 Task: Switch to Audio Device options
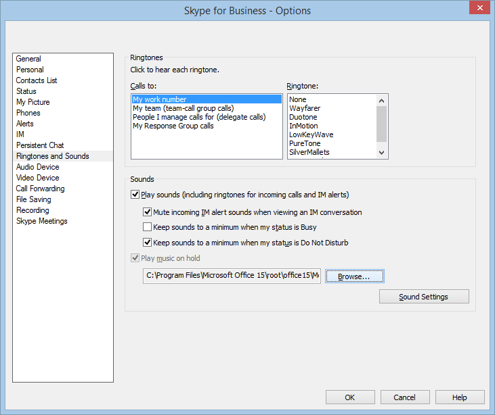pyautogui.click(x=38, y=167)
